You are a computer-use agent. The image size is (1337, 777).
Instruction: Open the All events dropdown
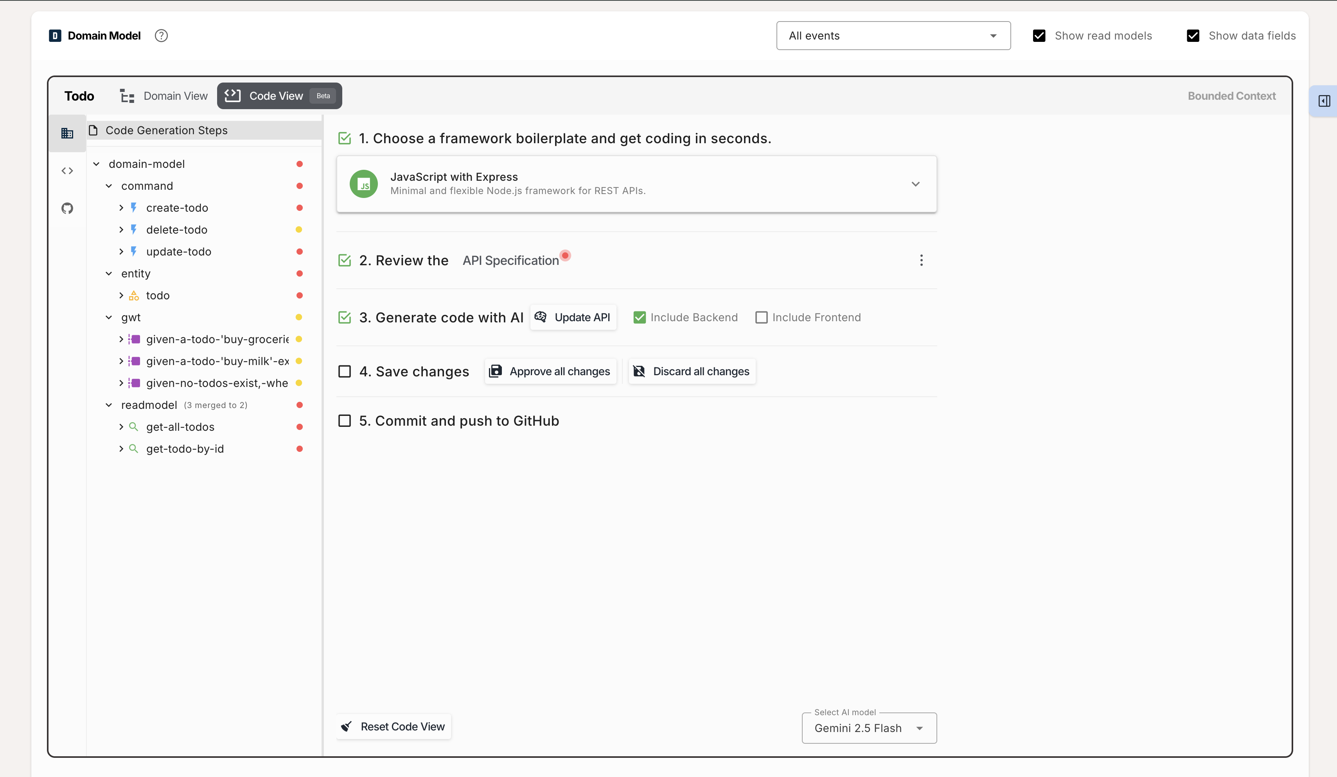893,36
